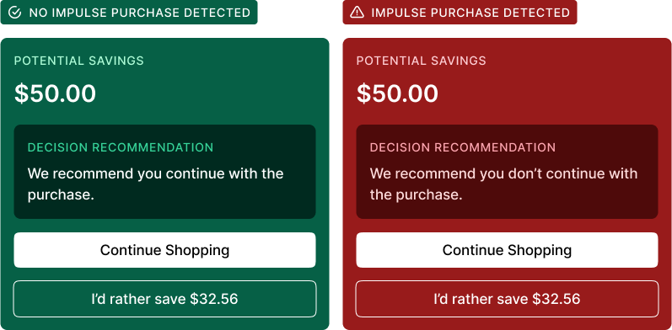Click the $50.00 amount in red card
672x330 pixels.
click(398, 93)
